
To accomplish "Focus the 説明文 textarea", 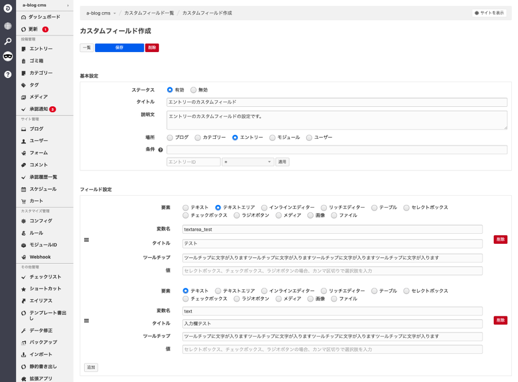I will 337,120.
